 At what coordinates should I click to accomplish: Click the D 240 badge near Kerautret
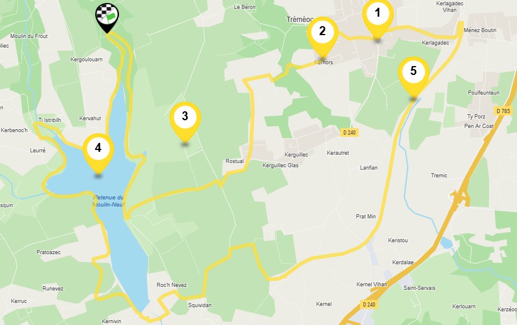pyautogui.click(x=349, y=132)
